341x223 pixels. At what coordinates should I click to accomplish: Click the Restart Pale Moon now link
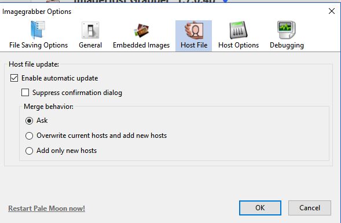46,208
